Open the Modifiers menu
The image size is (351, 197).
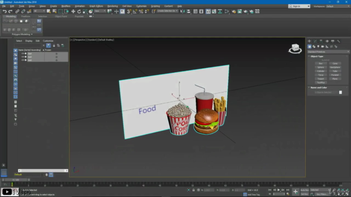point(66,6)
